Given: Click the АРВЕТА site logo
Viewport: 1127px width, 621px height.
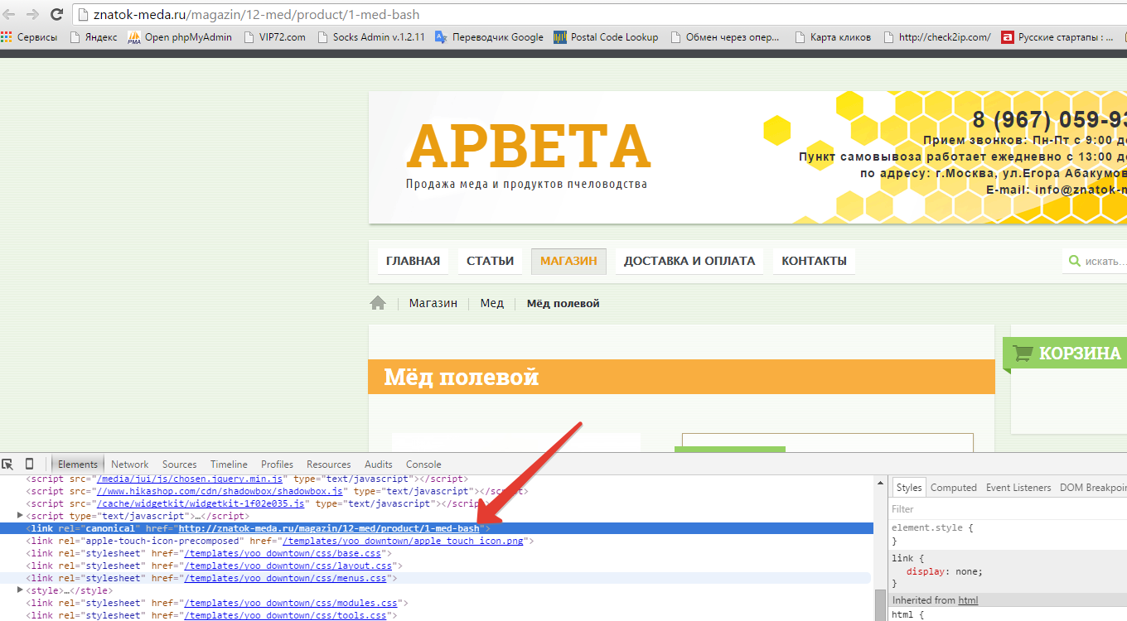Looking at the screenshot, I should (529, 147).
